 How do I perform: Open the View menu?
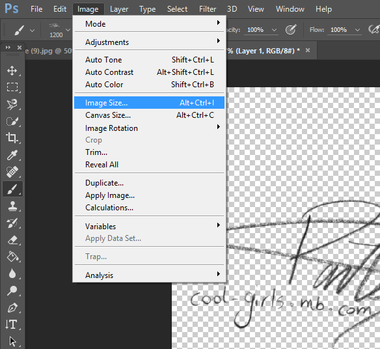pos(256,9)
